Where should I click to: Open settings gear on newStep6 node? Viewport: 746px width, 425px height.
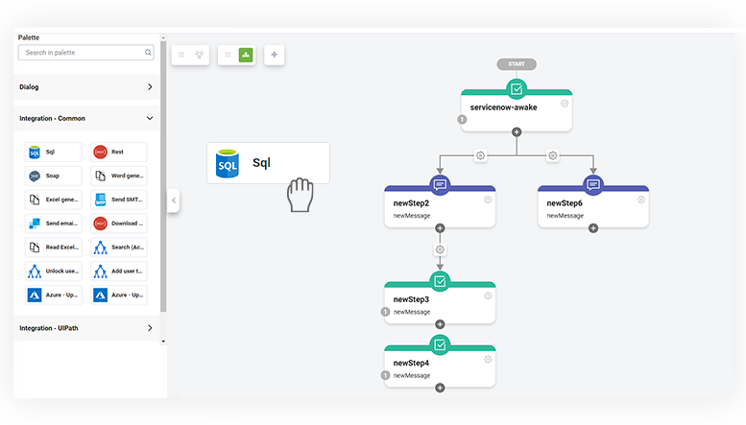click(x=640, y=200)
